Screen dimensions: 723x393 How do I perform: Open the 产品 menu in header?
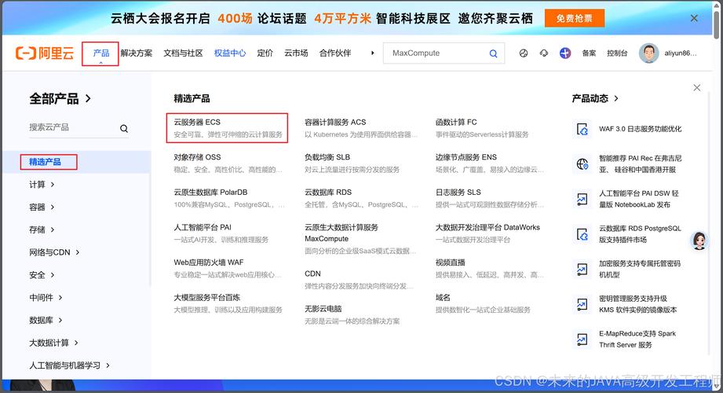tap(101, 53)
